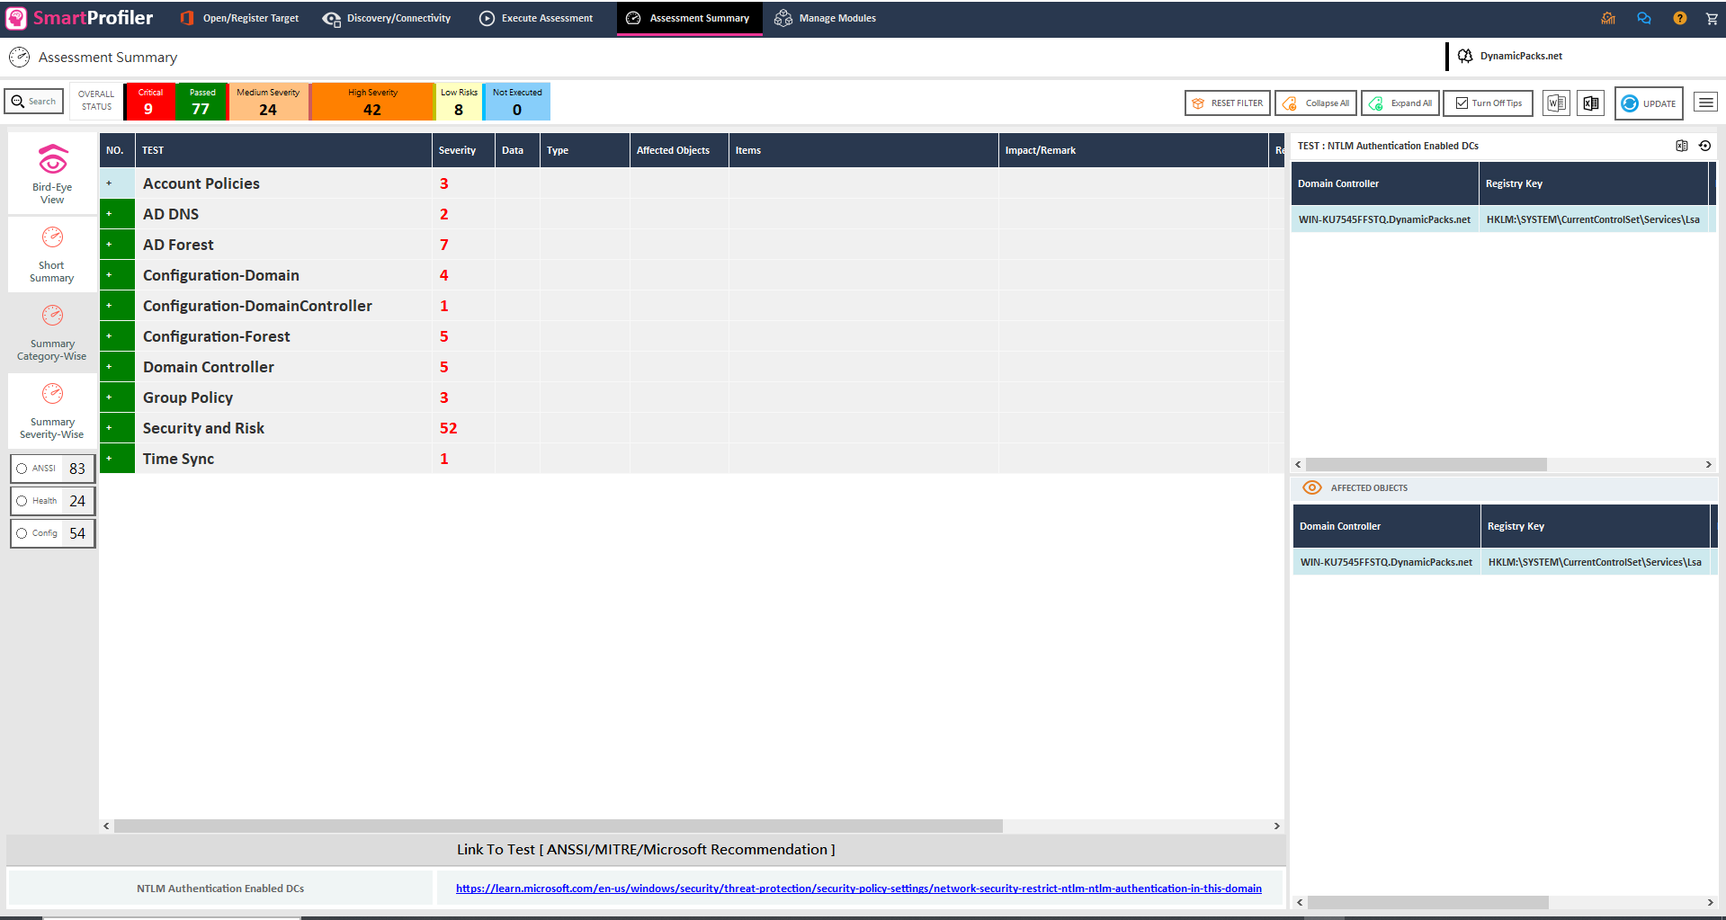Click the SmartProfiler logo icon

click(16, 18)
